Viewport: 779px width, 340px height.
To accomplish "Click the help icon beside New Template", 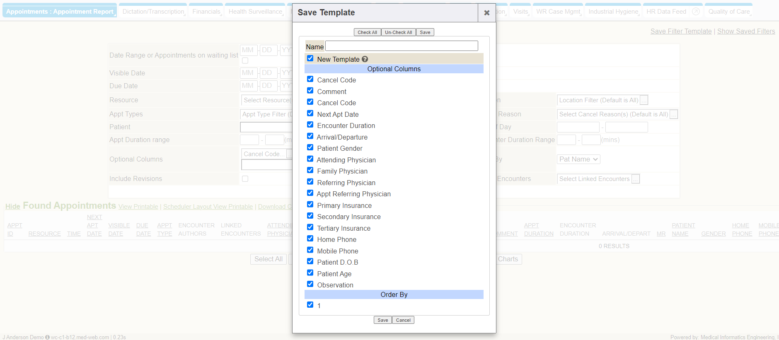I will tap(365, 59).
